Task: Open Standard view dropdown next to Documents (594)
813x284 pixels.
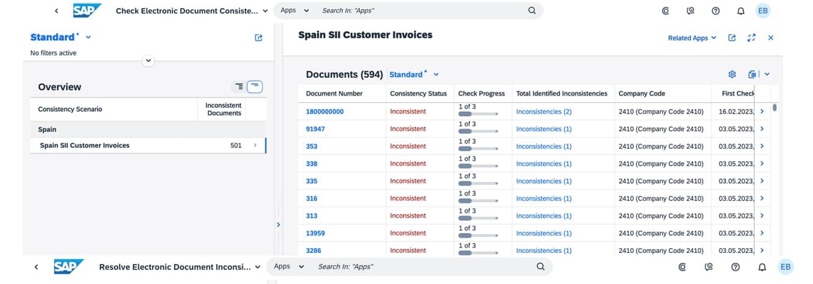Action: click(x=414, y=75)
